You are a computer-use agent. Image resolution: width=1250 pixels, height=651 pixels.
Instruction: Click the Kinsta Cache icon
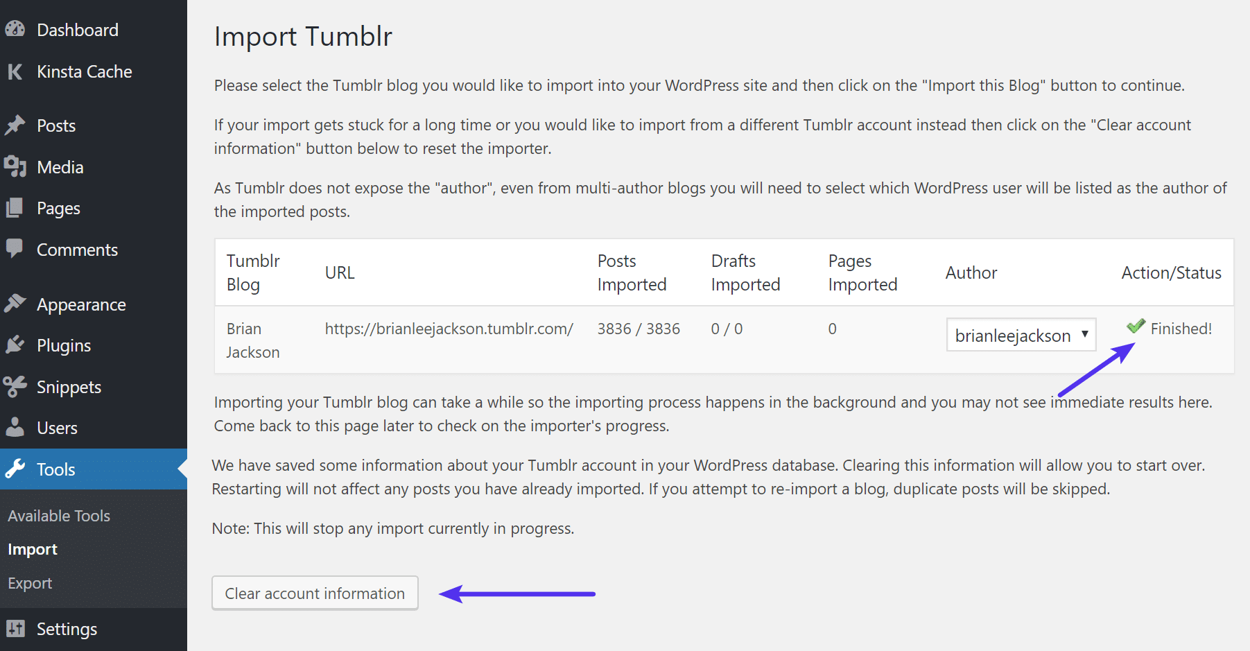click(15, 71)
